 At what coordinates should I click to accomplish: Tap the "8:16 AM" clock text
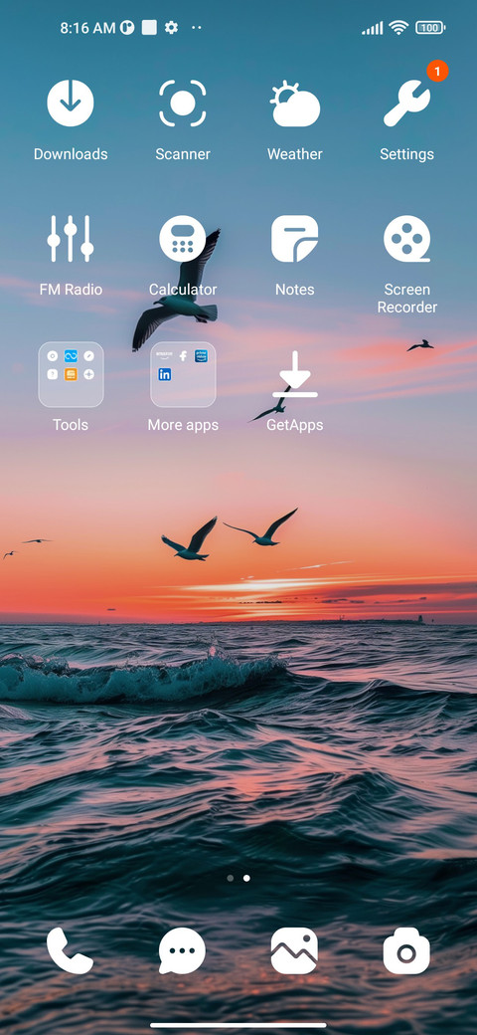click(88, 28)
